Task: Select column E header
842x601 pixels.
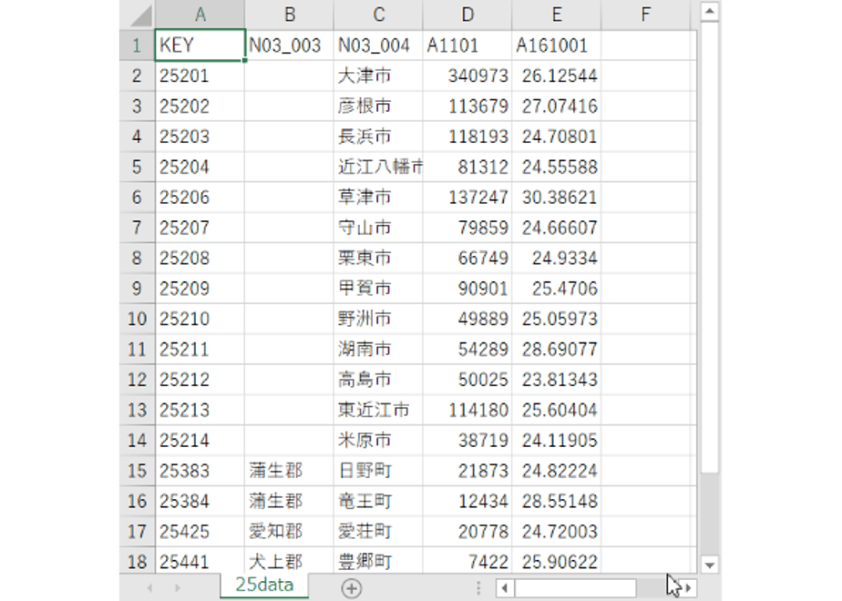Action: 557,15
